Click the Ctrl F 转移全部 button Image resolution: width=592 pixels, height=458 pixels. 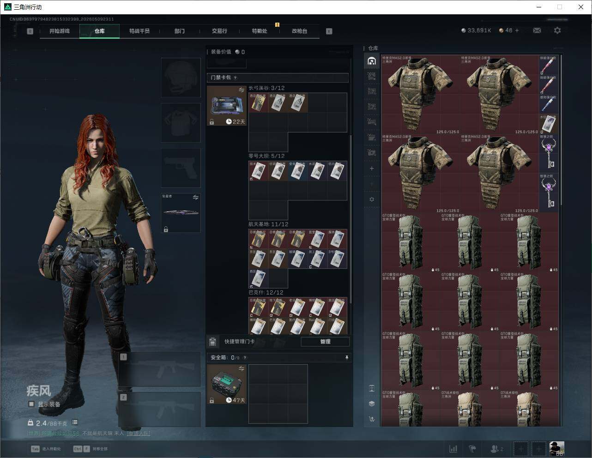pos(91,449)
